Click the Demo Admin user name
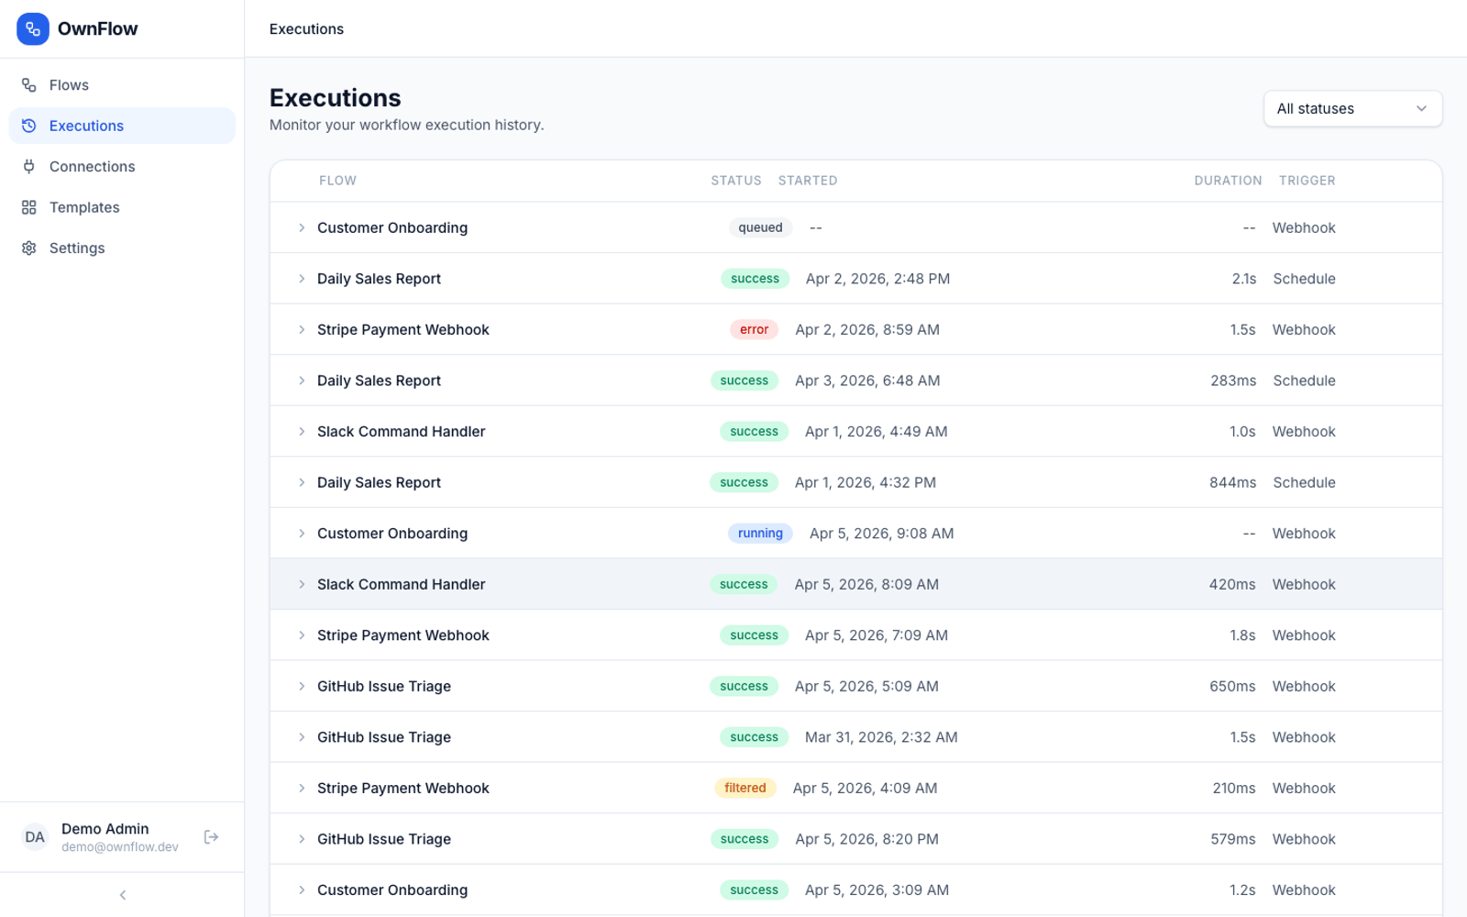The height and width of the screenshot is (917, 1467). [x=105, y=829]
